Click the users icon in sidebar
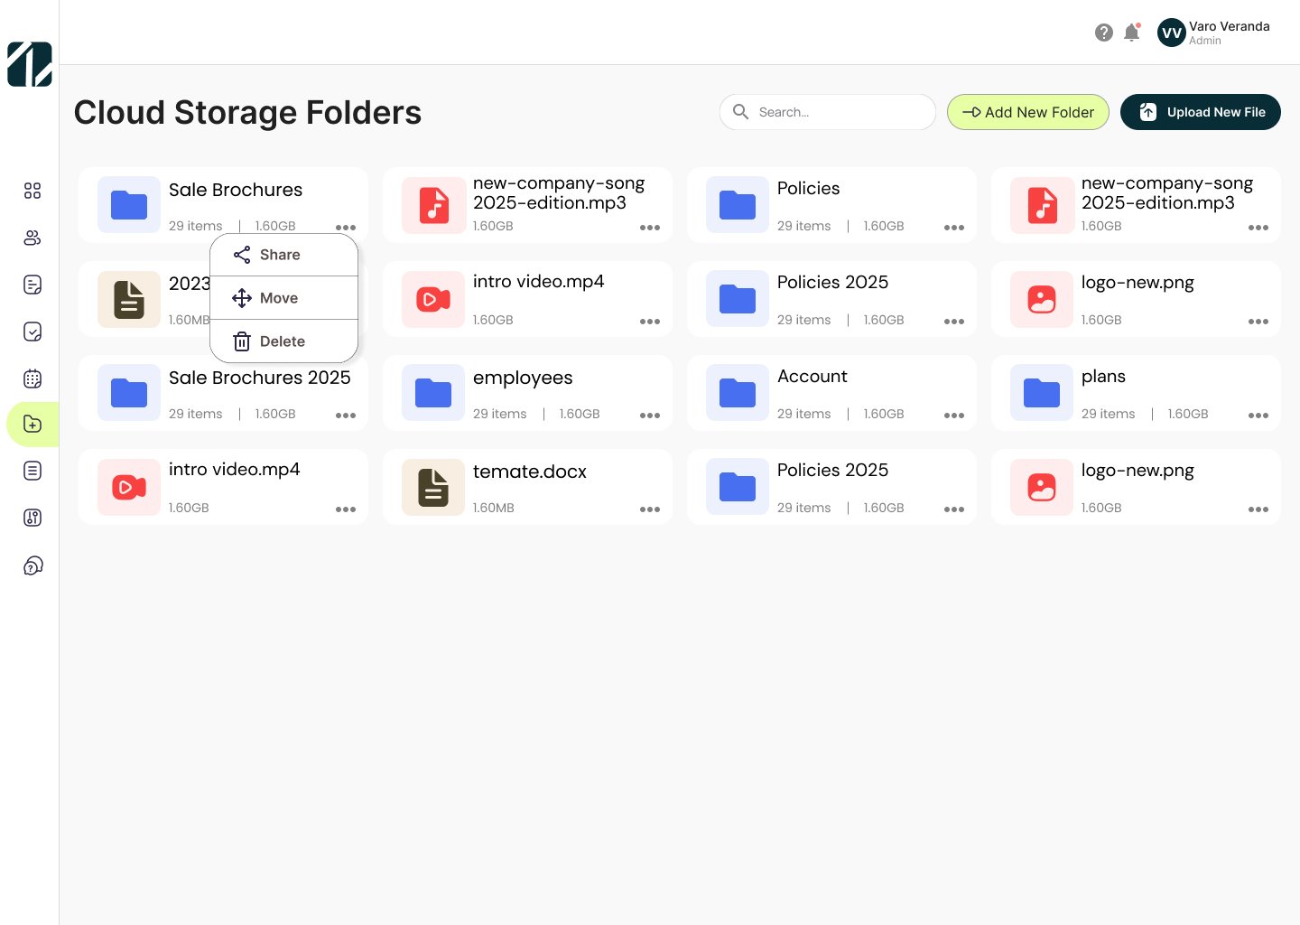 click(x=32, y=238)
